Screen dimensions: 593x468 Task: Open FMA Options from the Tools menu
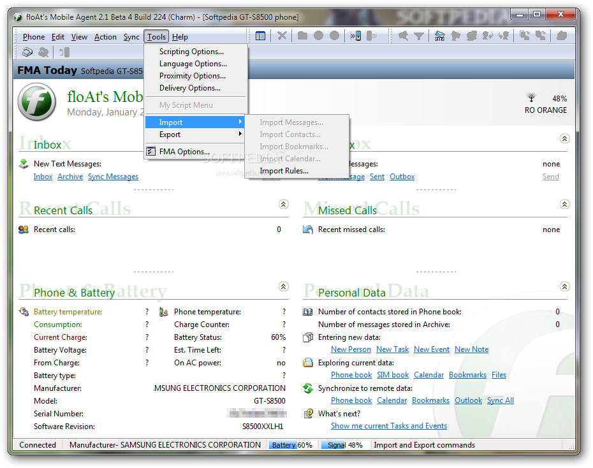195,152
